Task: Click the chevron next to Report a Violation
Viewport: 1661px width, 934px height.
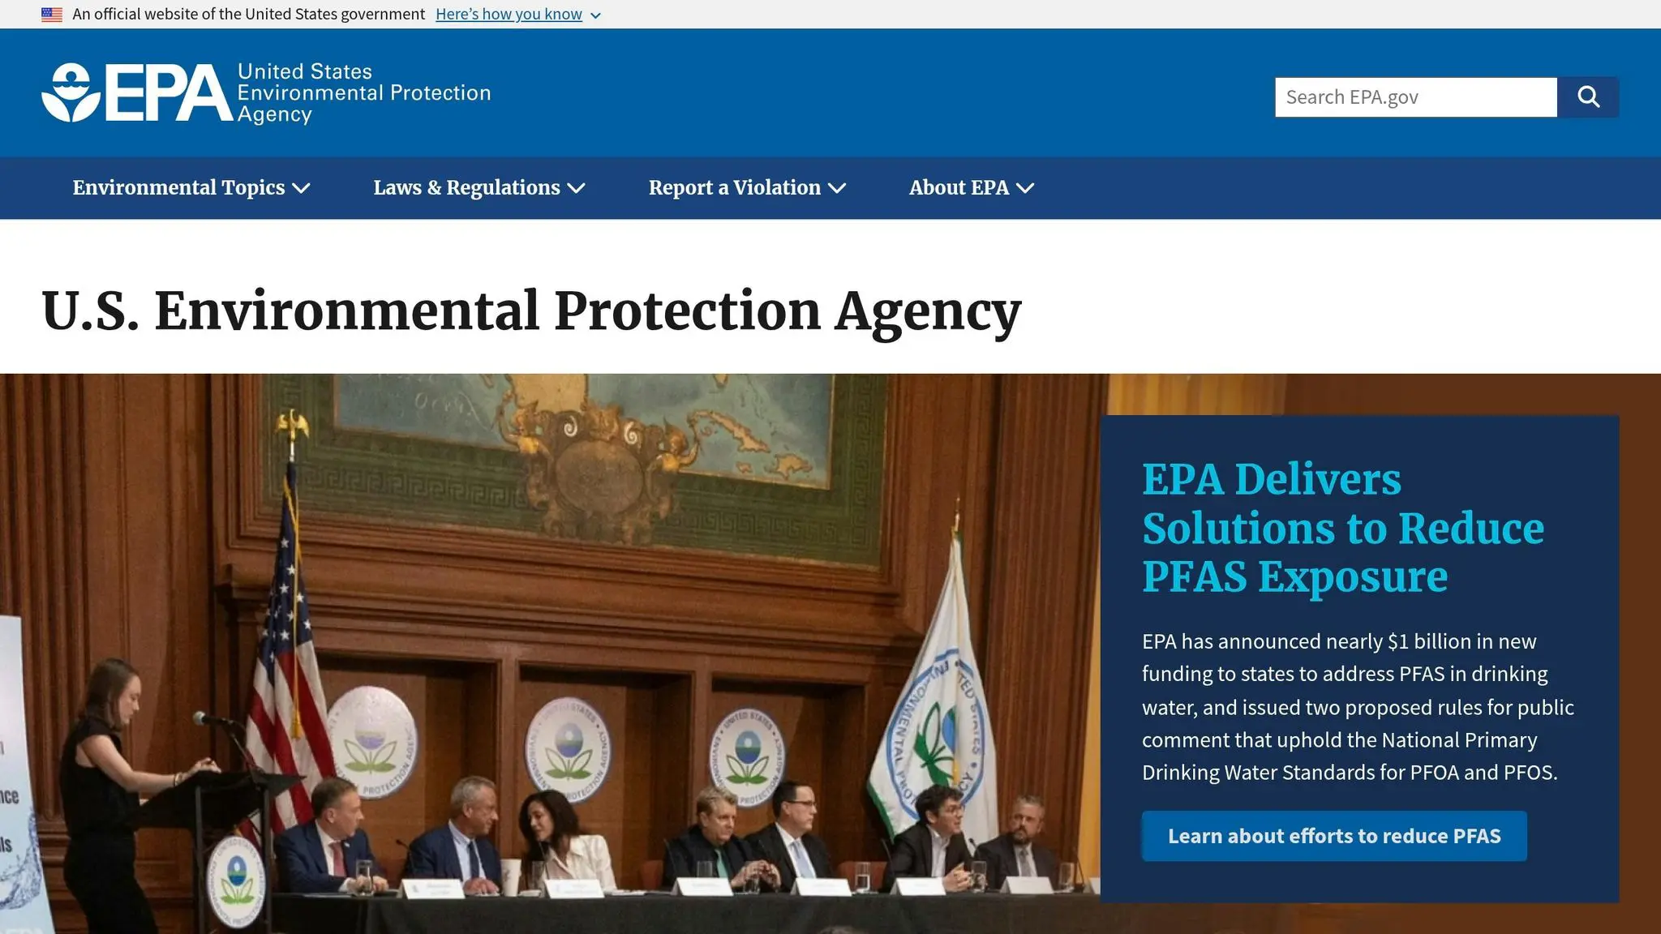Action: click(837, 188)
